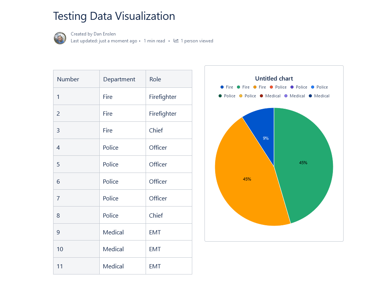Viewport: 365px width, 297px height.
Task: Click the blue 9% pie slice
Action: (266, 138)
